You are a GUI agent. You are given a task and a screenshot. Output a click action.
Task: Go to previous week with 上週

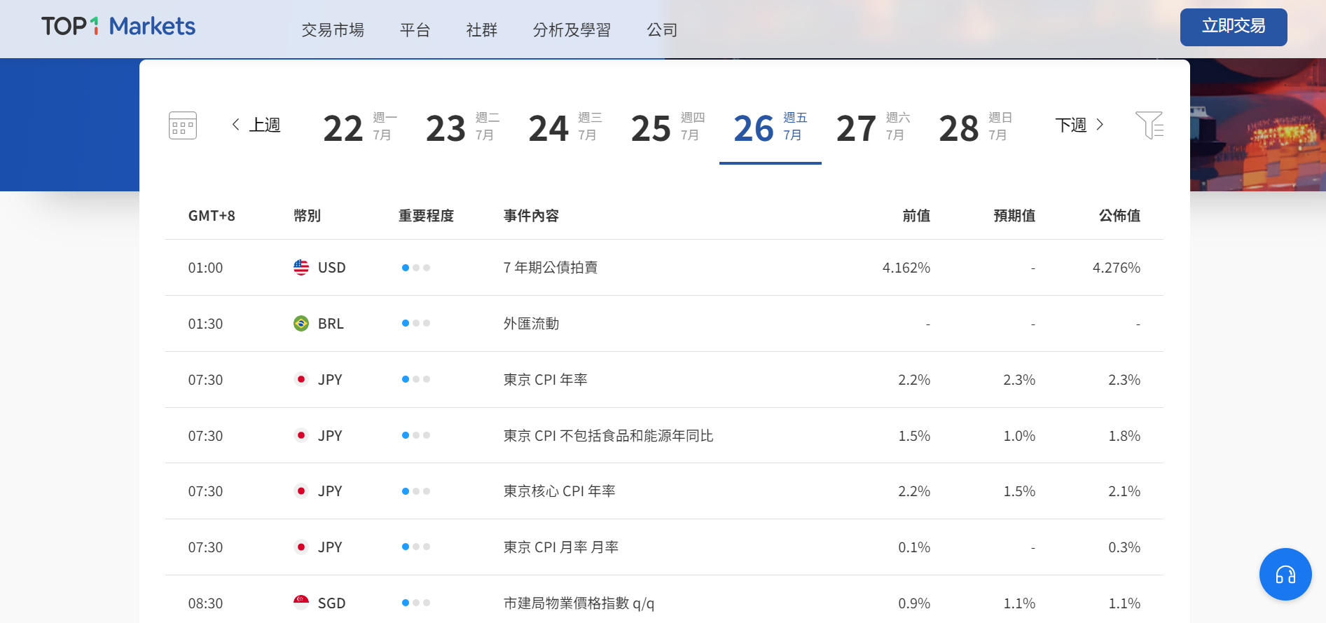(256, 125)
